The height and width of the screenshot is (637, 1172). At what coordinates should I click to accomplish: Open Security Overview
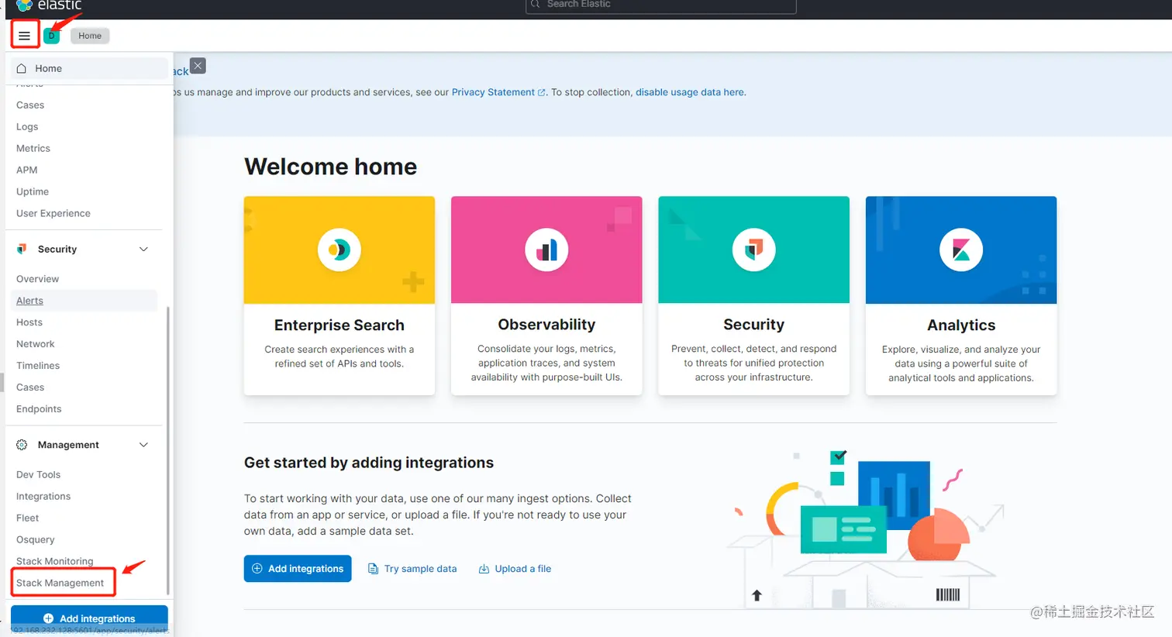tap(37, 279)
